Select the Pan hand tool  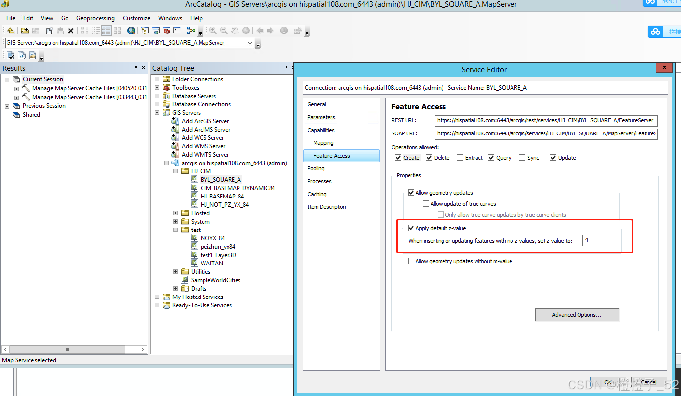[235, 31]
